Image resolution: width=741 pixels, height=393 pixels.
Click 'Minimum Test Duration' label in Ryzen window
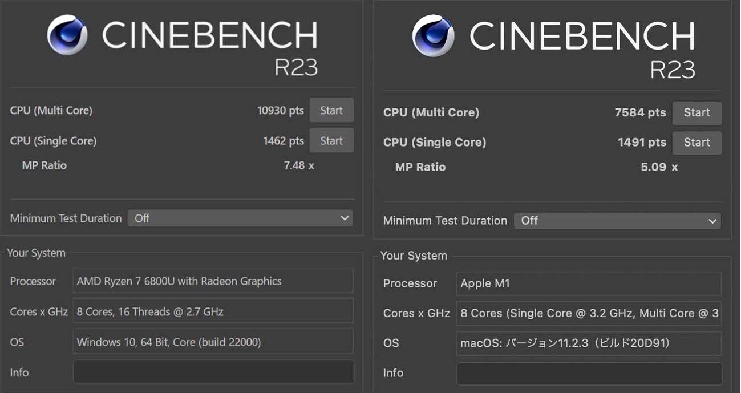[66, 218]
